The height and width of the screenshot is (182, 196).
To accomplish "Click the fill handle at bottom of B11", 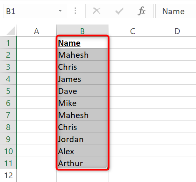I will [x=107, y=168].
